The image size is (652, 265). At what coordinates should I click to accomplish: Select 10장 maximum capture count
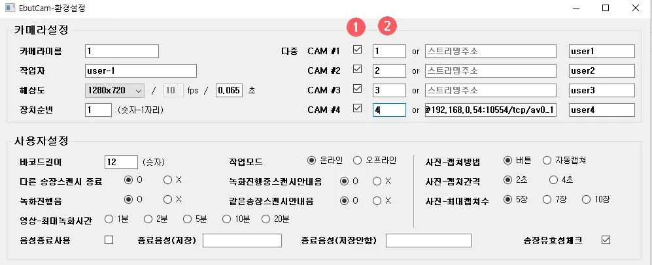[x=586, y=199]
